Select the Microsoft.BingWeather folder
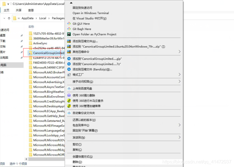234x167 pixels. (x=49, y=92)
